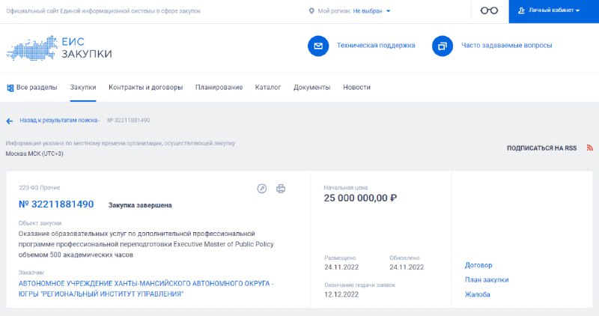The height and width of the screenshot is (316, 599).
Task: Select the Закупки tab
Action: 83,88
